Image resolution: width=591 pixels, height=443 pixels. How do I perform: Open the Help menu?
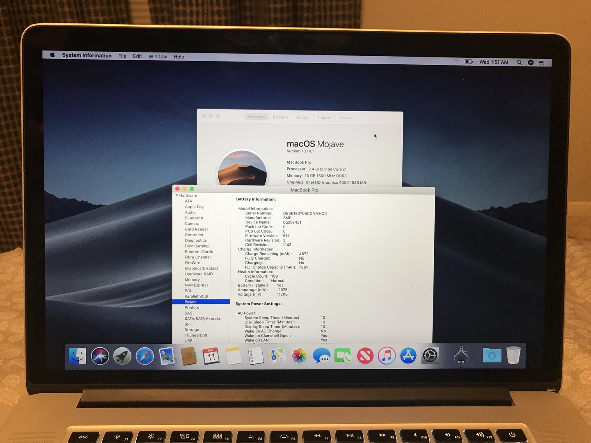179,57
